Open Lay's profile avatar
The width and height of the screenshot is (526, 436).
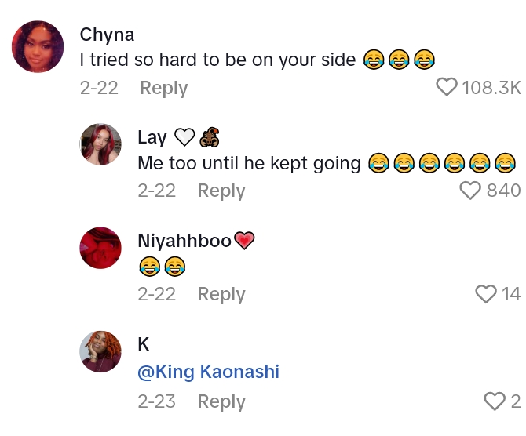pyautogui.click(x=100, y=144)
